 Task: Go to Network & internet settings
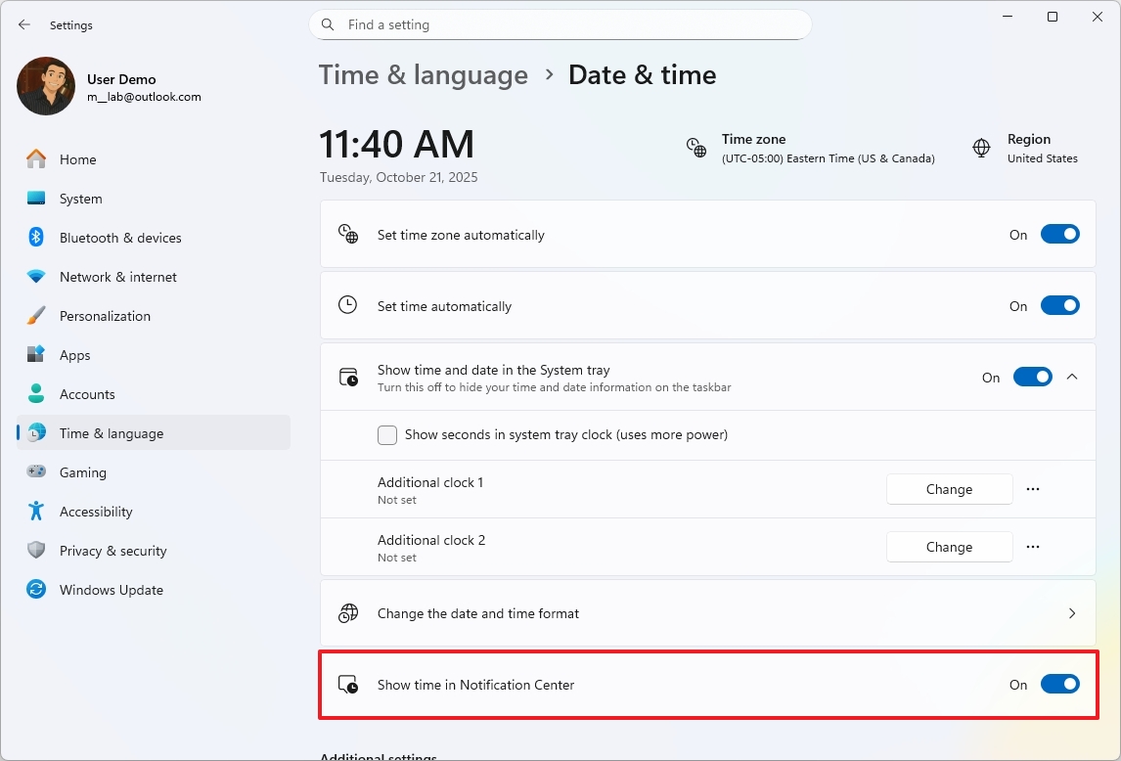[117, 277]
